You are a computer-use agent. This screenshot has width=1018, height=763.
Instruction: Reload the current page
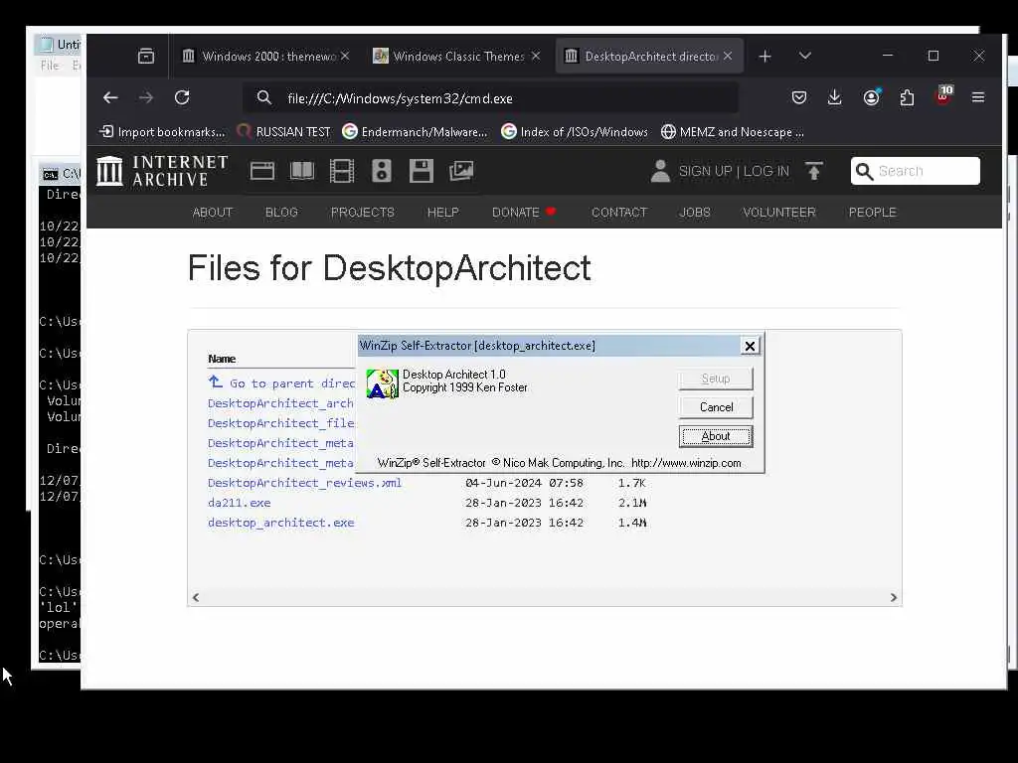(182, 98)
